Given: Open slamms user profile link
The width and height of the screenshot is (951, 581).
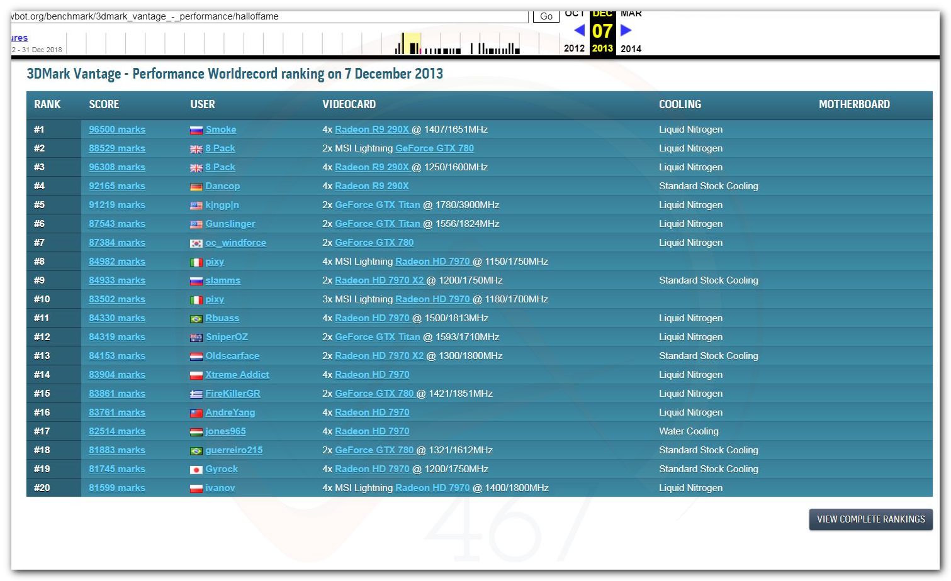Looking at the screenshot, I should coord(223,280).
